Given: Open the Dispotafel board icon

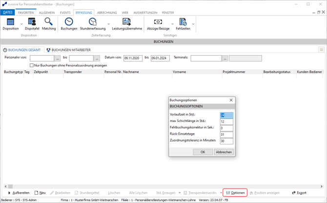Looking at the screenshot, I should coord(32,24).
